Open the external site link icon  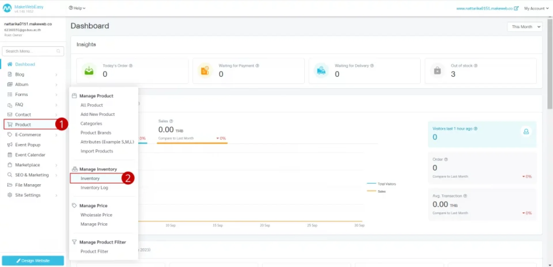point(516,8)
